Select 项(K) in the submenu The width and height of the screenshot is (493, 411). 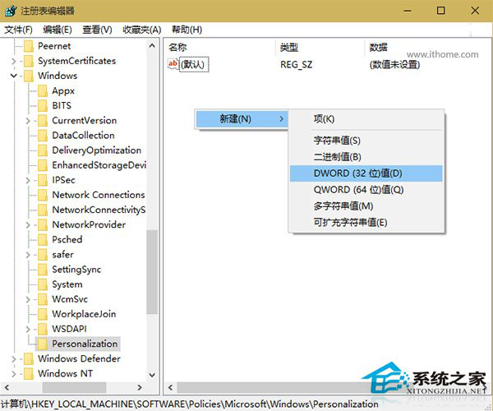pyautogui.click(x=366, y=119)
